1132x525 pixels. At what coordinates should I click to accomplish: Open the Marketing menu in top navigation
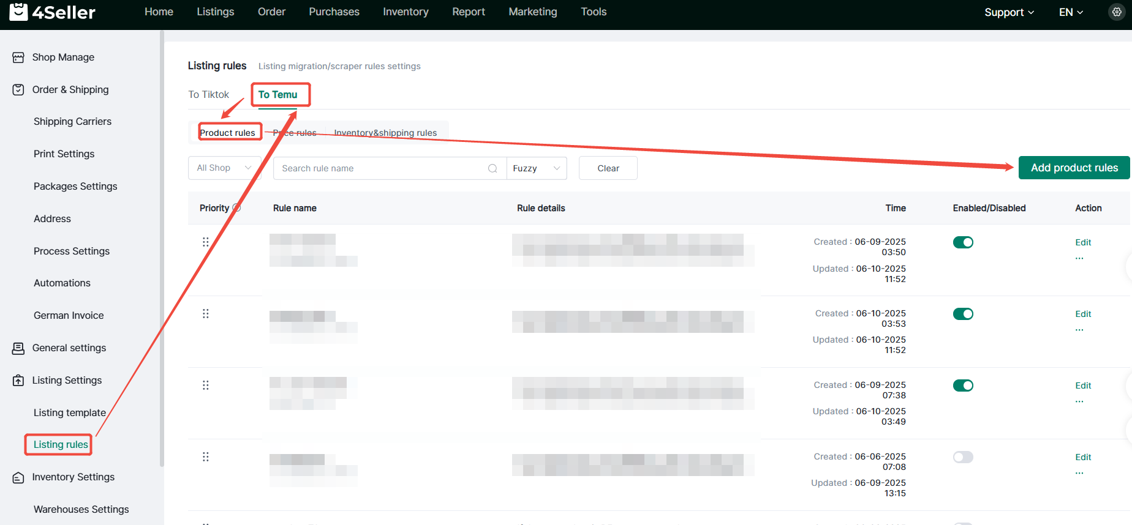(532, 12)
